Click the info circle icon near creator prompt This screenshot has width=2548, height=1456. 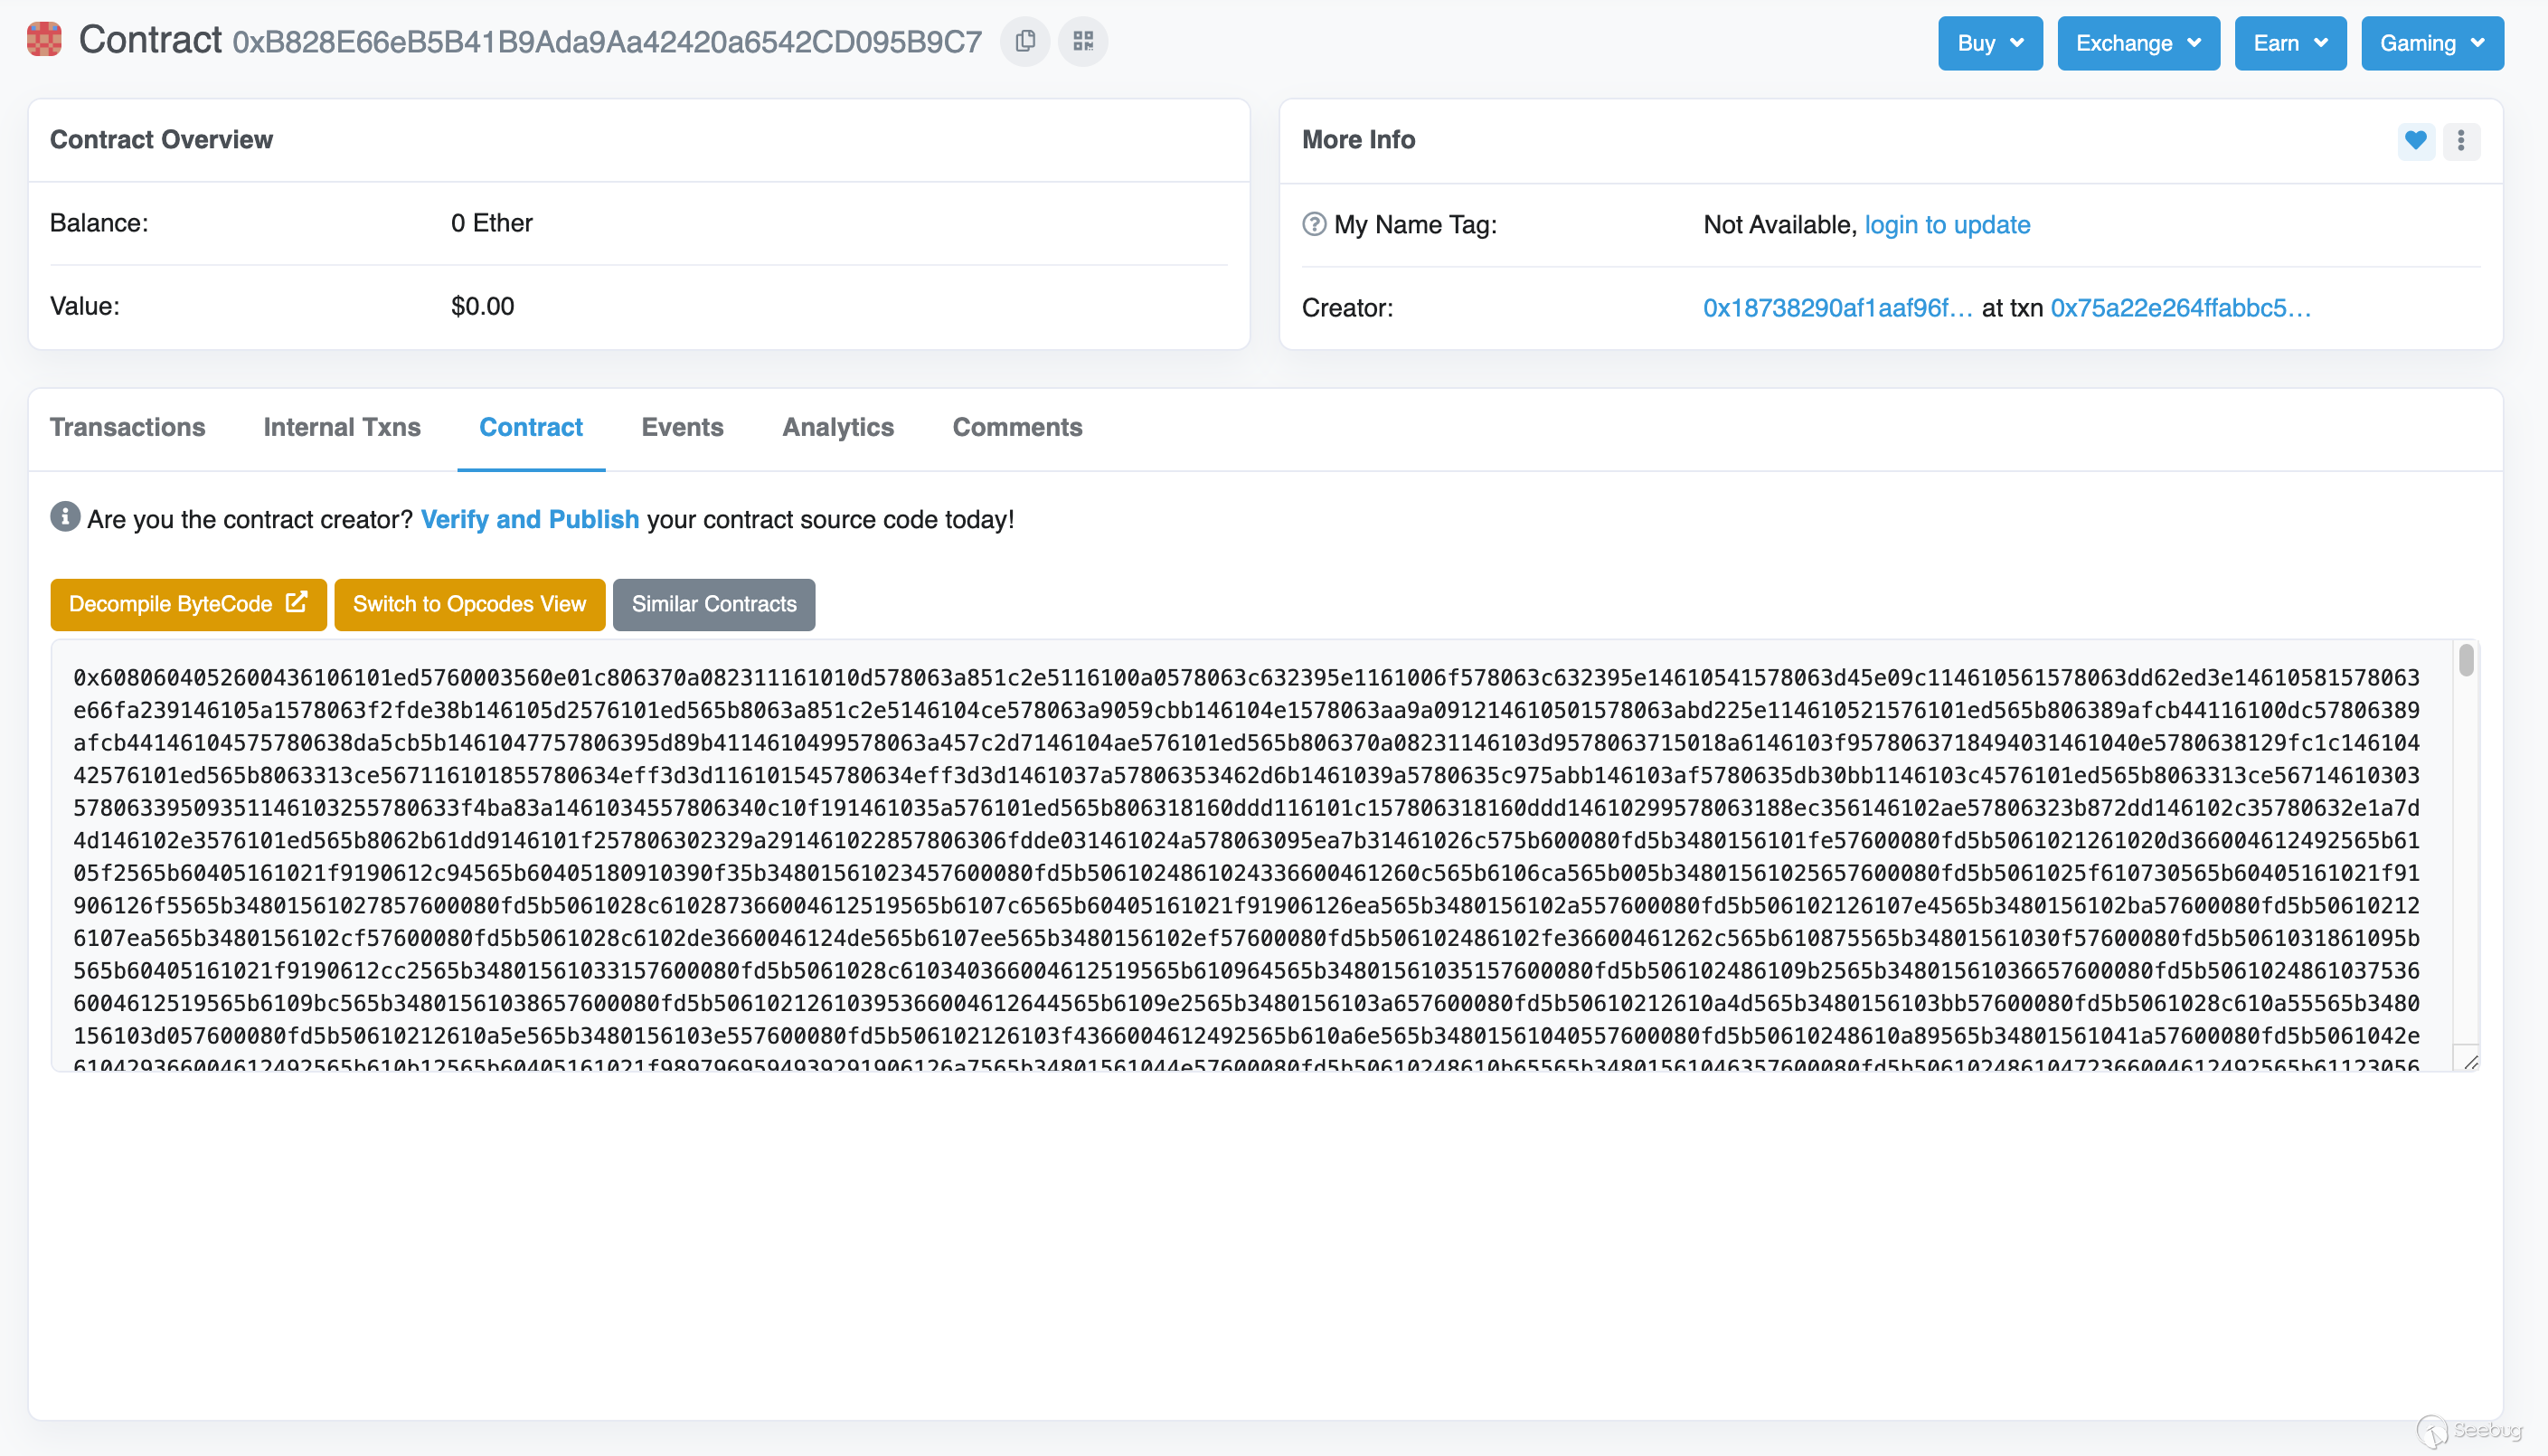[65, 518]
